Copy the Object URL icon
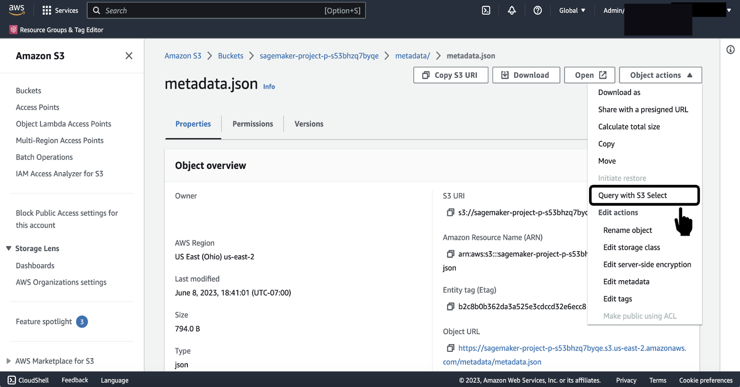 450,348
